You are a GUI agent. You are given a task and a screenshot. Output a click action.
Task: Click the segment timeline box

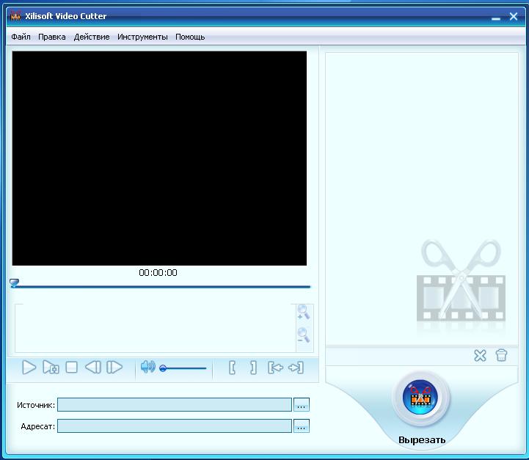156,328
